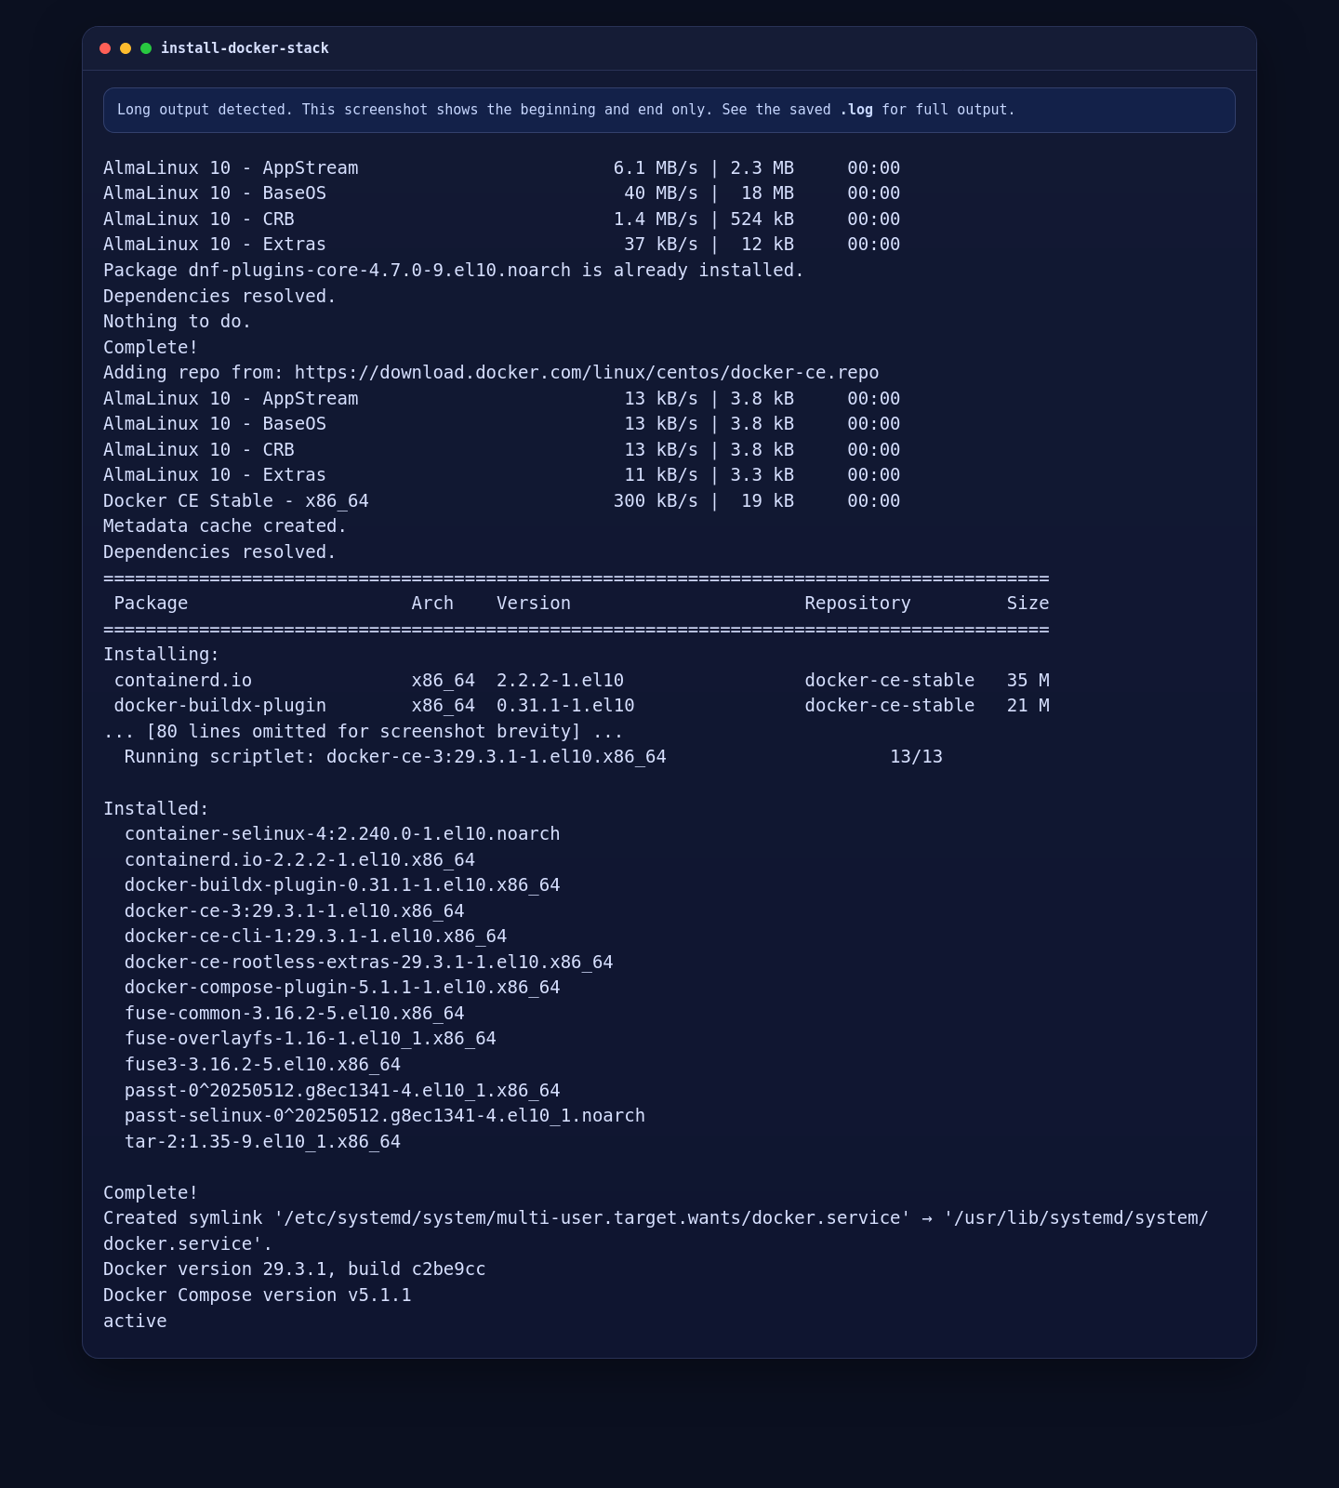Click tar-2:1.35-9.el10_1.x86_64 entry

click(x=262, y=1142)
